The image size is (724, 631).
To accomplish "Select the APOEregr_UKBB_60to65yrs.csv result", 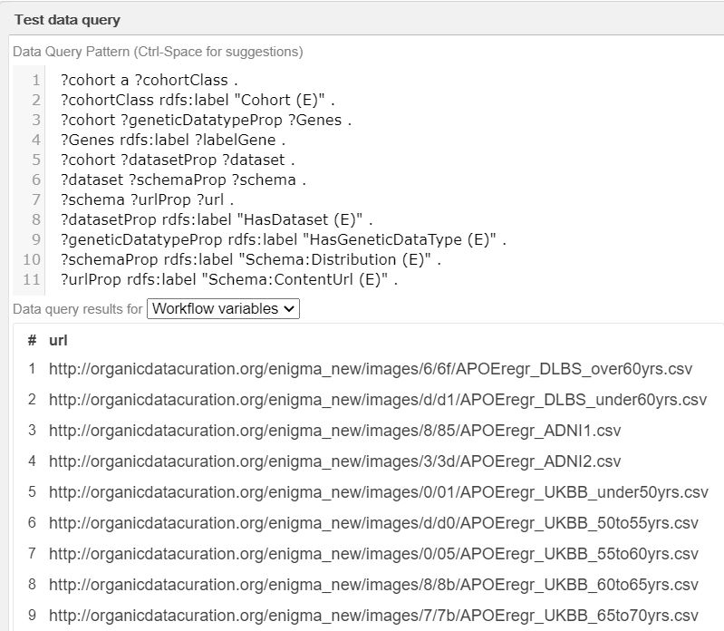I will (x=373, y=585).
